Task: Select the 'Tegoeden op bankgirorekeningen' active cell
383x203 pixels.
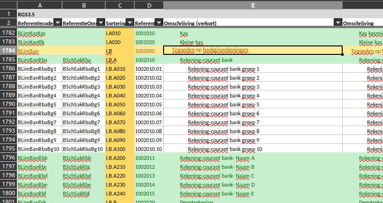Action: click(x=253, y=51)
